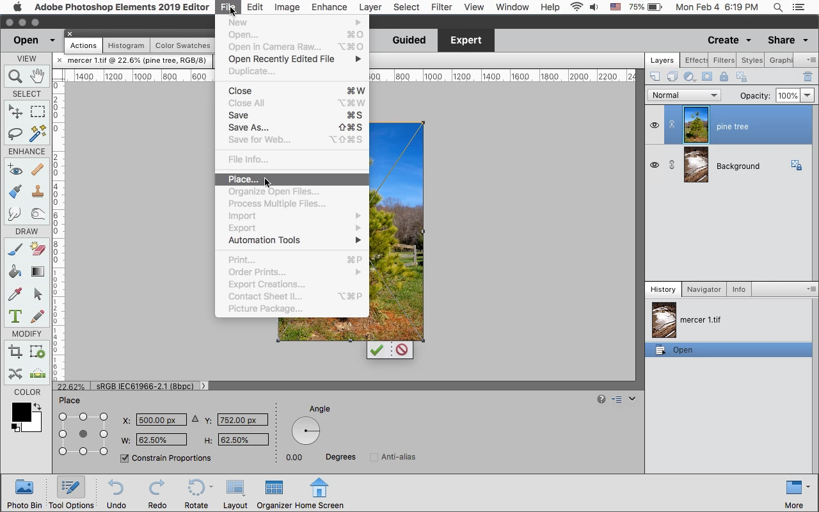819x512 pixels.
Task: Select the Crop tool
Action: [15, 352]
